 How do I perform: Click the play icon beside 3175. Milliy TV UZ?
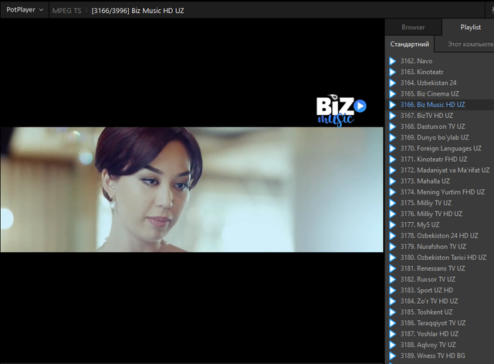pos(392,203)
